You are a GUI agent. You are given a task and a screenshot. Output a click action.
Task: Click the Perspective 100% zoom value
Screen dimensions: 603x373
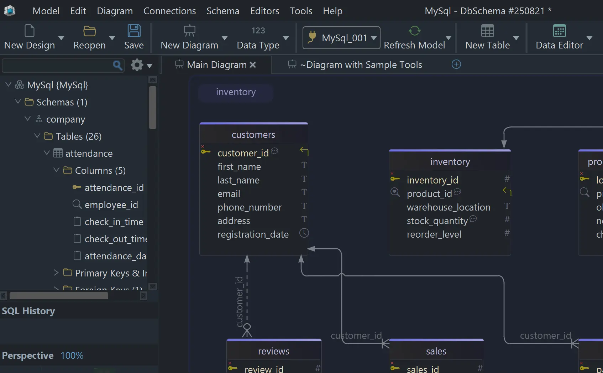click(x=72, y=356)
